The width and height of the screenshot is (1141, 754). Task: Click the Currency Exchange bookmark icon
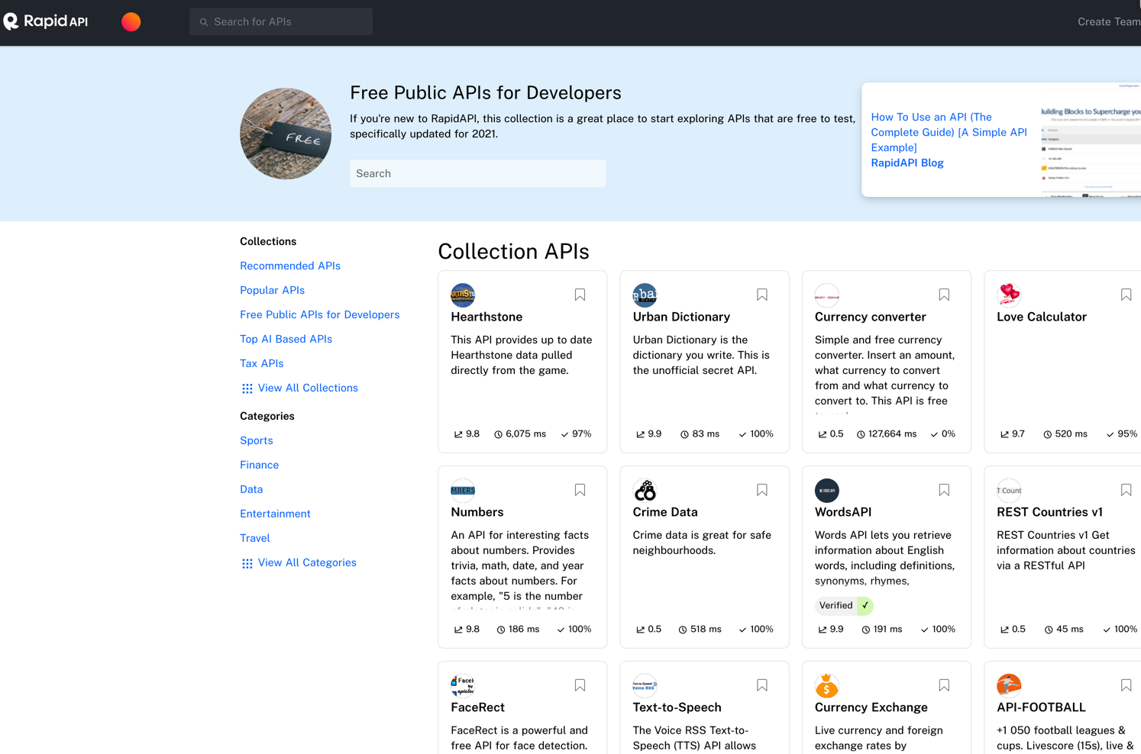coord(944,685)
